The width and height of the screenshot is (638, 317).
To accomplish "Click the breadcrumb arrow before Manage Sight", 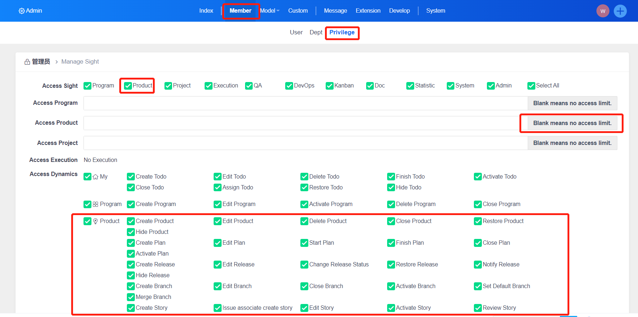I will pyautogui.click(x=56, y=62).
